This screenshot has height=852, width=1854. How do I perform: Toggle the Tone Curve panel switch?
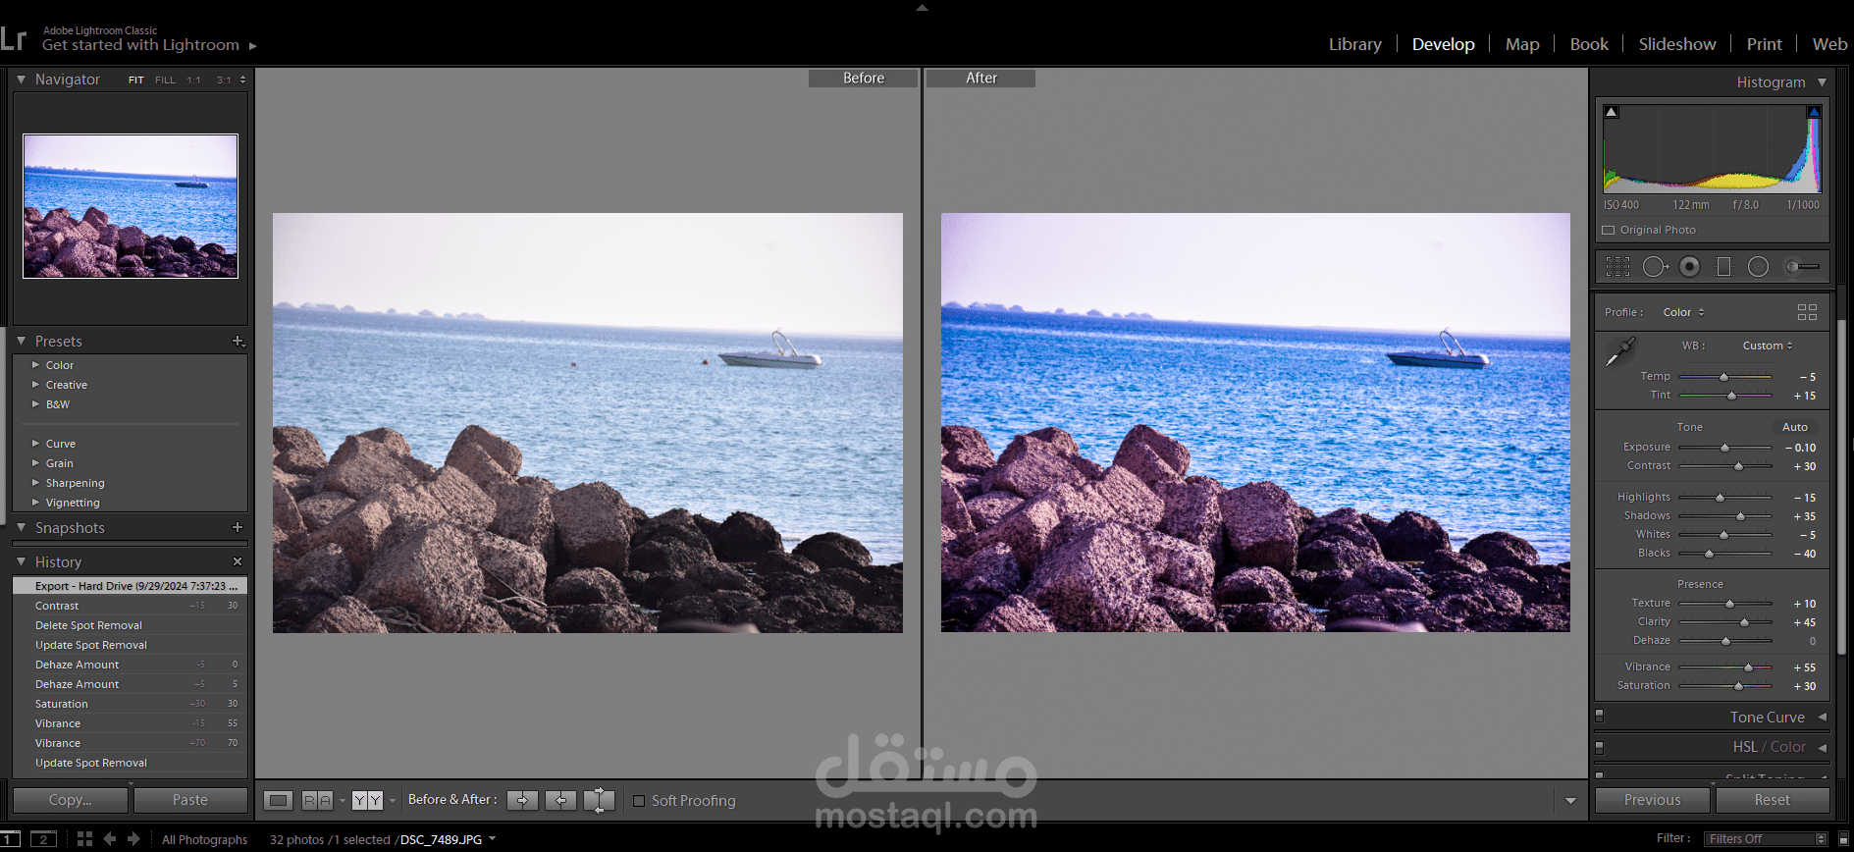pyautogui.click(x=1600, y=717)
